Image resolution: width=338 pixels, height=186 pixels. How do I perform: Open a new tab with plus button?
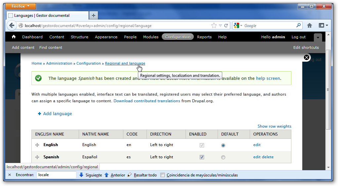[x=94, y=15]
